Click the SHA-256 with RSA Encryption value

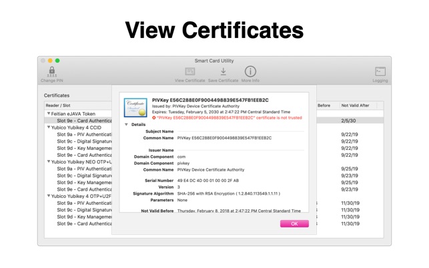pyautogui.click(x=229, y=193)
